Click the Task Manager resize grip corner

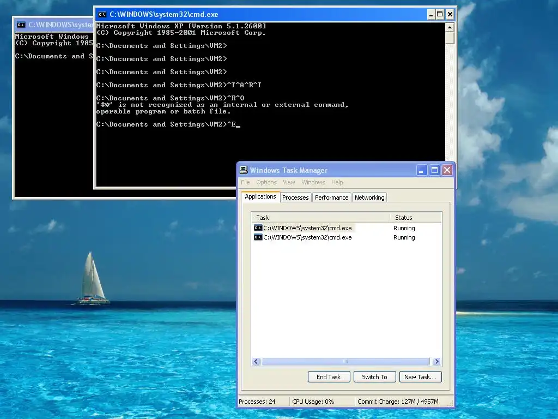click(450, 403)
